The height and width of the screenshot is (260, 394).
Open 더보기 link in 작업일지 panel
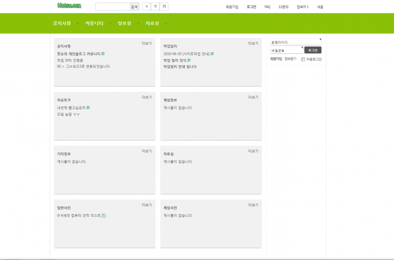(253, 43)
